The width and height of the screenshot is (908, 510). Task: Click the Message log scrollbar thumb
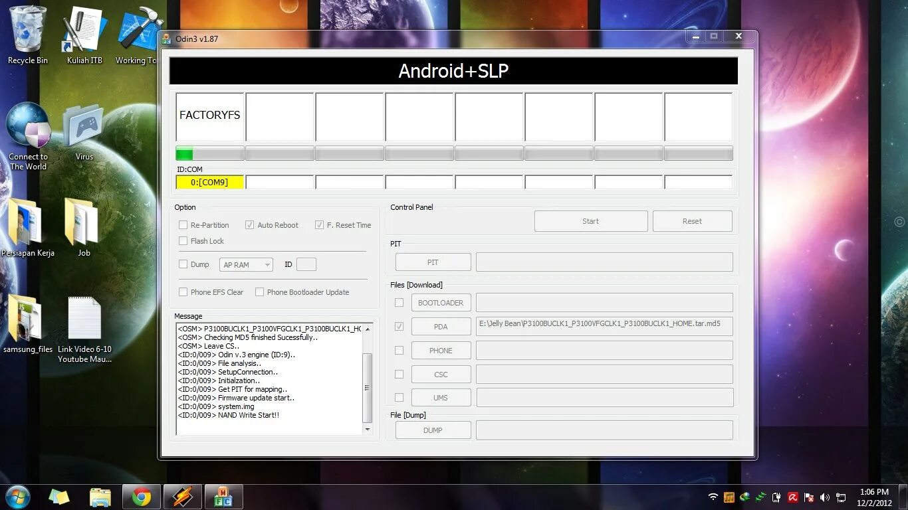(x=367, y=388)
